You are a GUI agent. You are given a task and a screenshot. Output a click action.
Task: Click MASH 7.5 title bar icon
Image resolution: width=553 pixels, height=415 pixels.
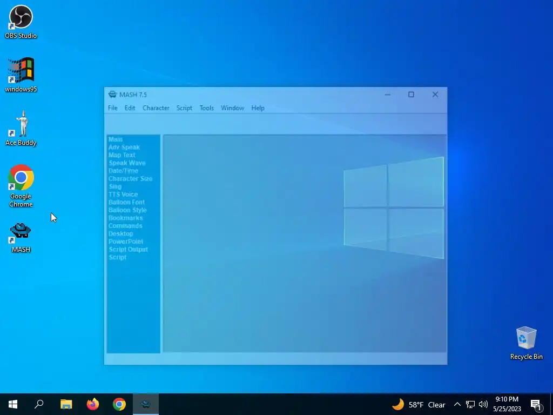click(112, 94)
